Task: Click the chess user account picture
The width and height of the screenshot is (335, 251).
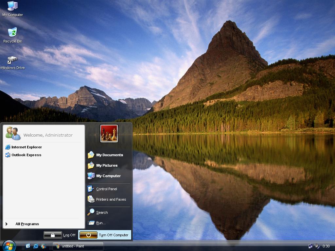Action: pyautogui.click(x=109, y=133)
